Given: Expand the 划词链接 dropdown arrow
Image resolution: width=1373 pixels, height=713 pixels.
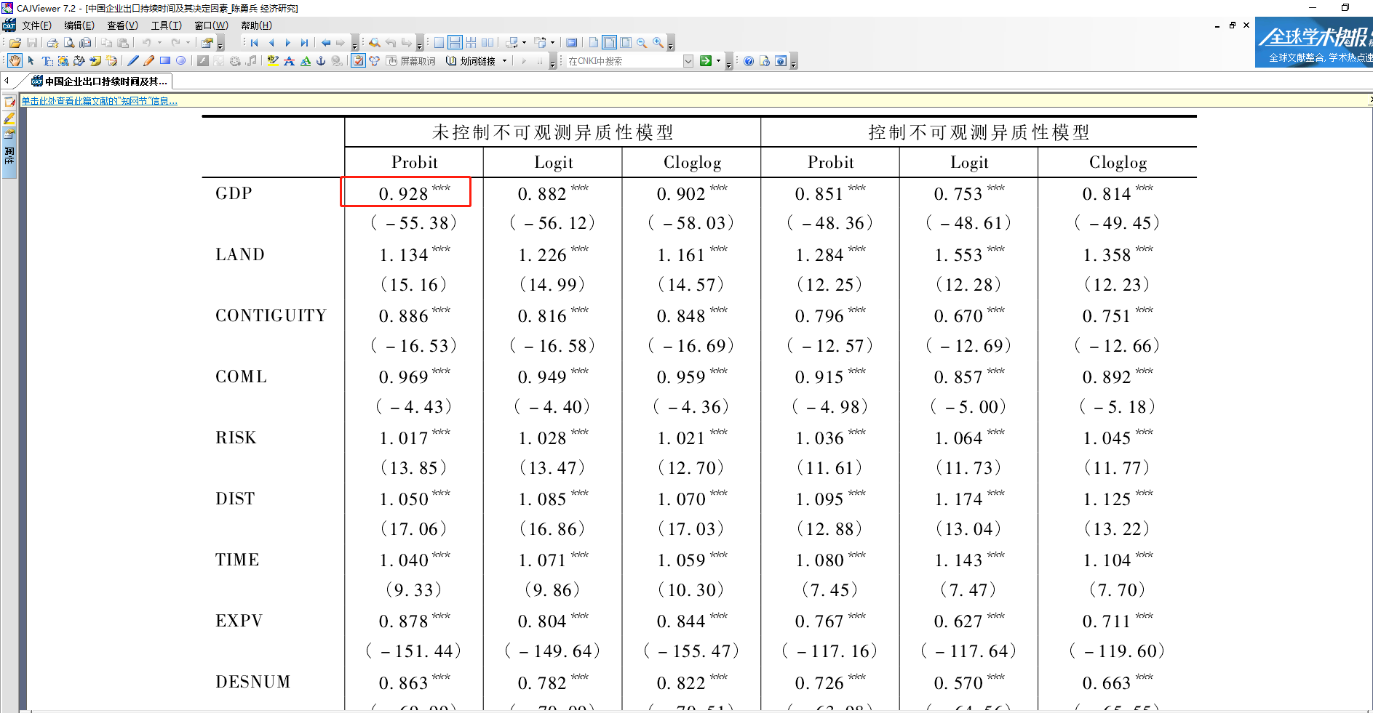Looking at the screenshot, I should (504, 61).
